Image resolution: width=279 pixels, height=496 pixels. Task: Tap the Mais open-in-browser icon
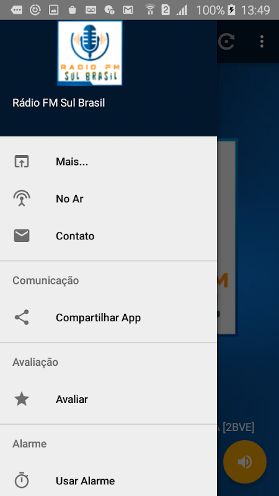point(22,162)
